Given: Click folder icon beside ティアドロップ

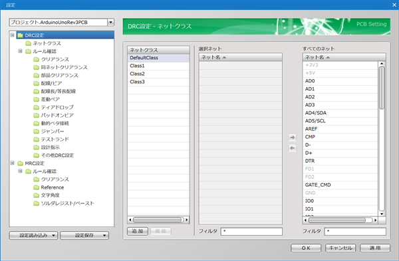Looking at the screenshot, I should point(37,107).
